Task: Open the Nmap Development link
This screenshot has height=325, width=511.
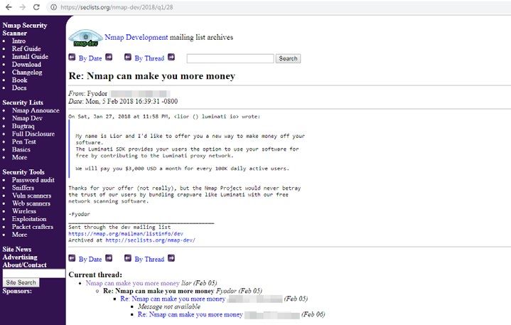Action: (136, 37)
